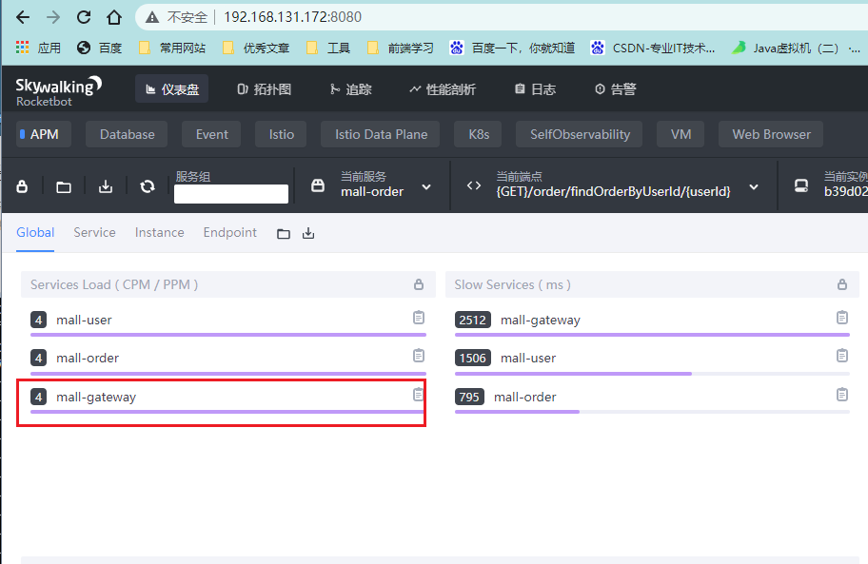This screenshot has width=868, height=564.
Task: Click the address bar URL
Action: [x=292, y=17]
